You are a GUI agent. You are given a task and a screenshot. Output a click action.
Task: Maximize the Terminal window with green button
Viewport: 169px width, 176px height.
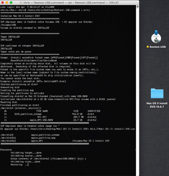point(11,2)
